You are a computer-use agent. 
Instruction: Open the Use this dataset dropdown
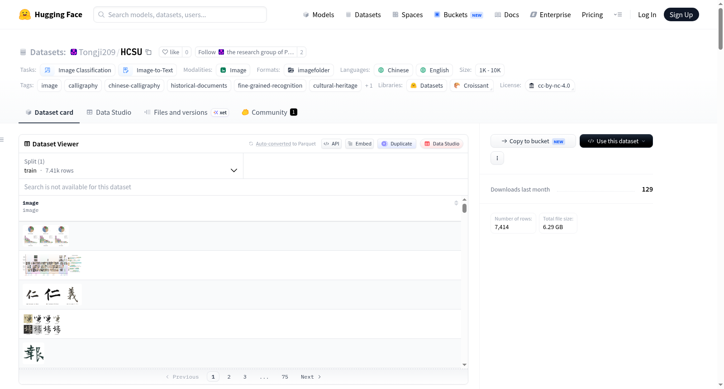(x=616, y=141)
